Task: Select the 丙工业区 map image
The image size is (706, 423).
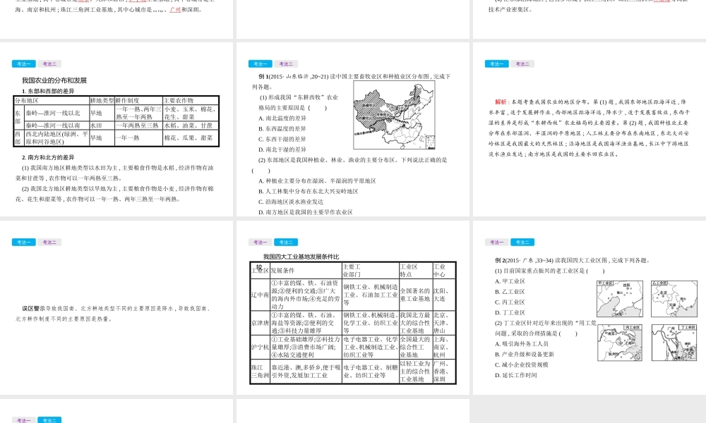Action: 620,343
